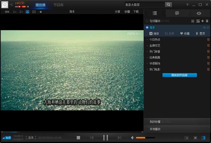Click 分享 share link above video

[x=117, y=12]
